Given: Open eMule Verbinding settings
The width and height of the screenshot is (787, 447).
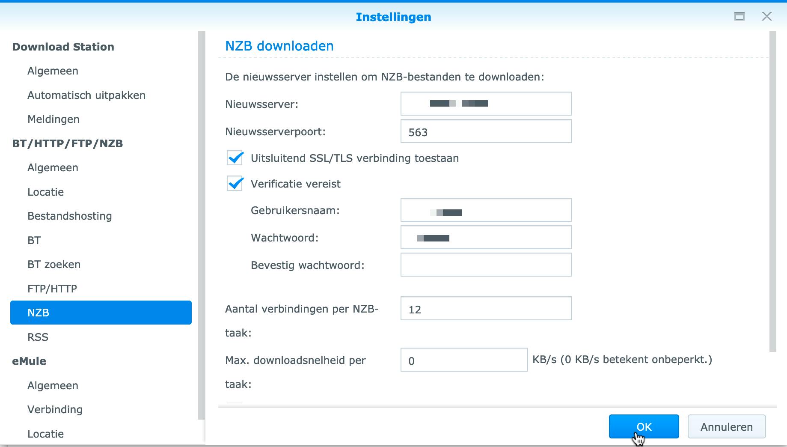Looking at the screenshot, I should (x=55, y=409).
